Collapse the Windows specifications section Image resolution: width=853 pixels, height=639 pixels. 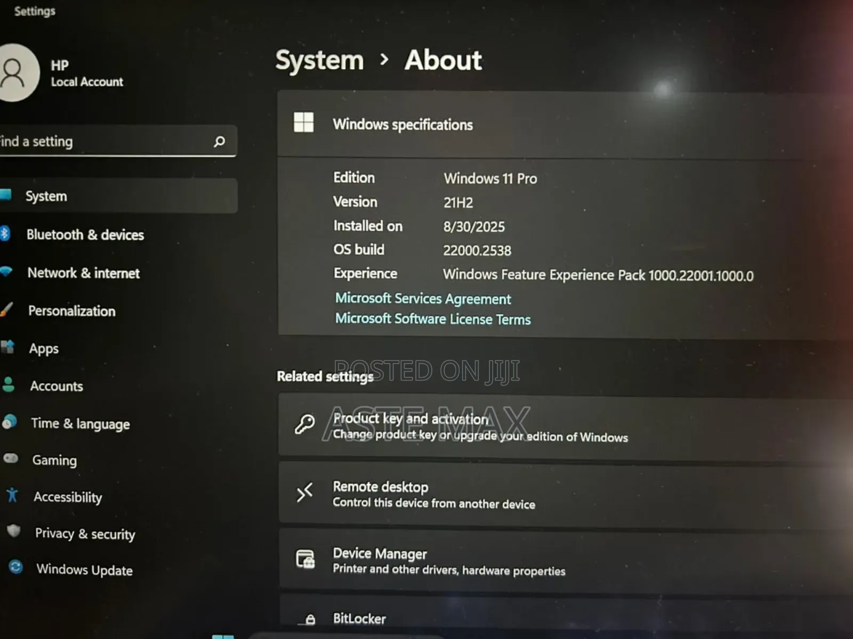(560, 125)
